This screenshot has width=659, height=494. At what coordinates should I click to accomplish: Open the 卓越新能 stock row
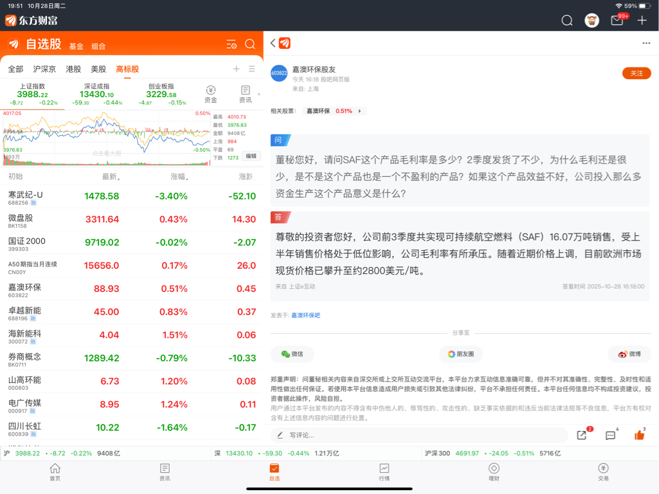click(x=132, y=312)
